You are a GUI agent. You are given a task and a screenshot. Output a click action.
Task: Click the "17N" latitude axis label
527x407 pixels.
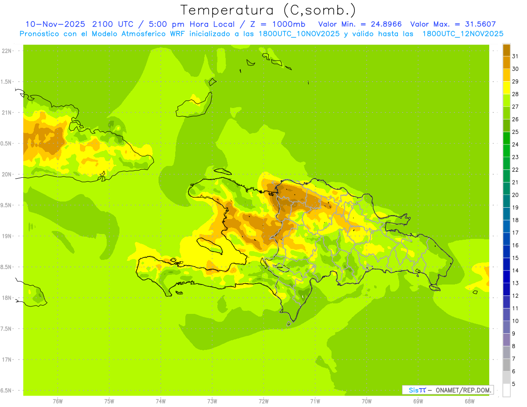coord(6,360)
